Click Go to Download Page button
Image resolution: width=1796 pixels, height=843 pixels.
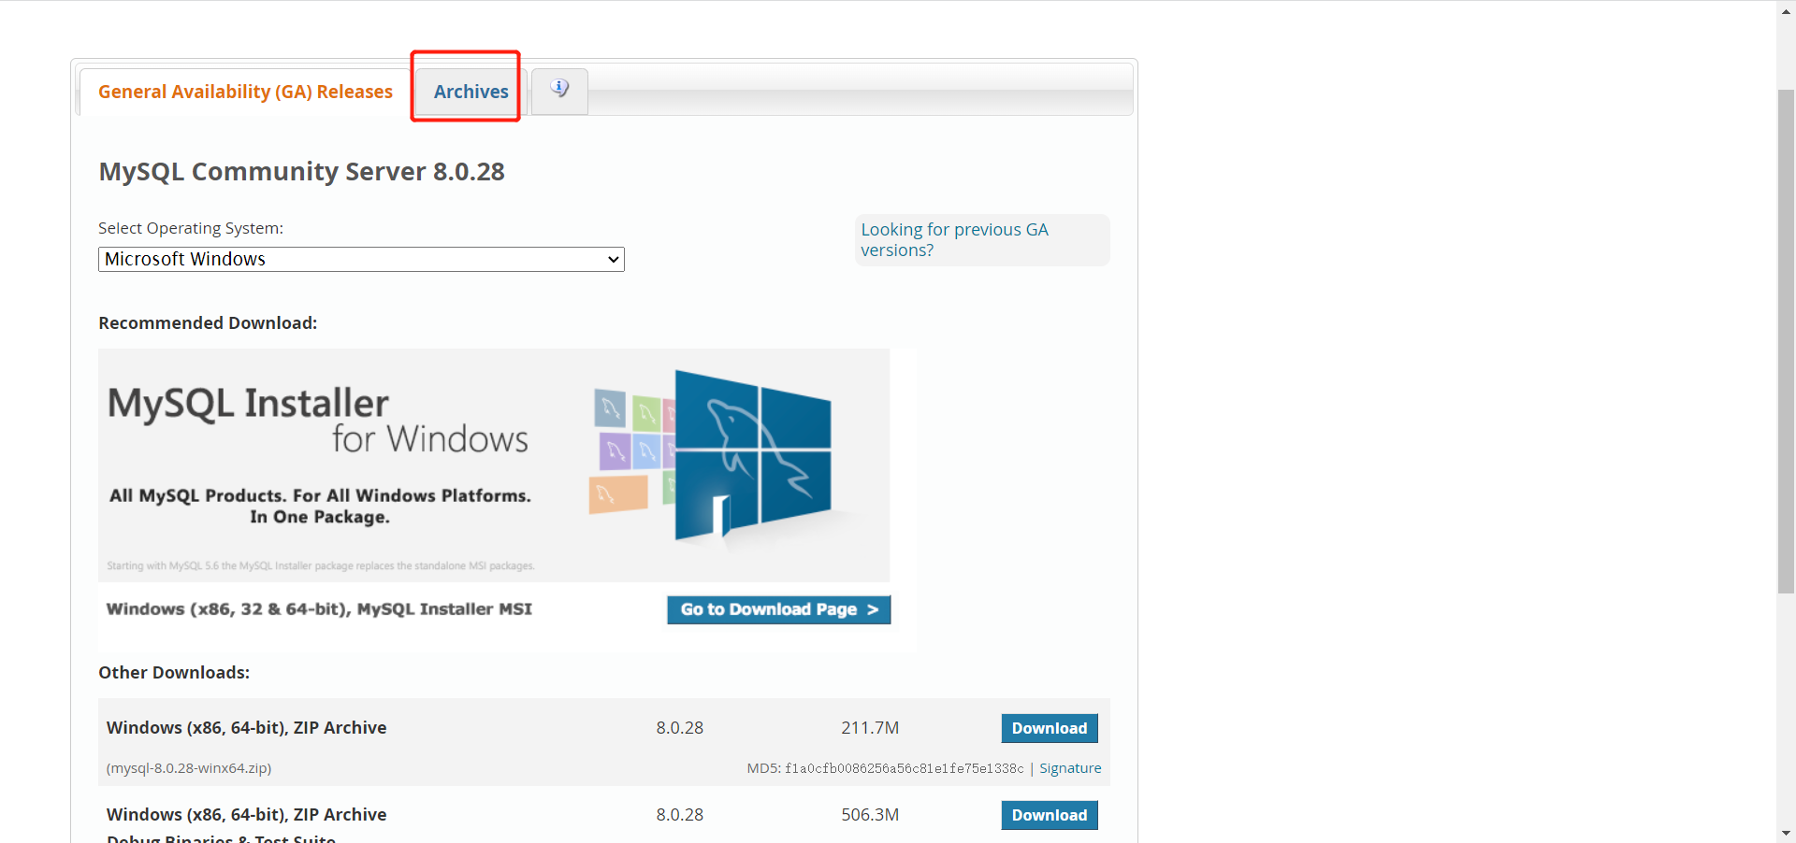tap(779, 609)
